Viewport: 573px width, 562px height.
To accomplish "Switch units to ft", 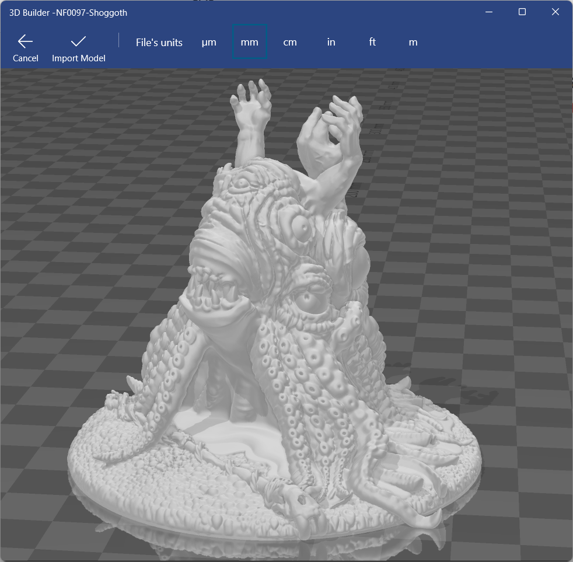I will pos(372,42).
